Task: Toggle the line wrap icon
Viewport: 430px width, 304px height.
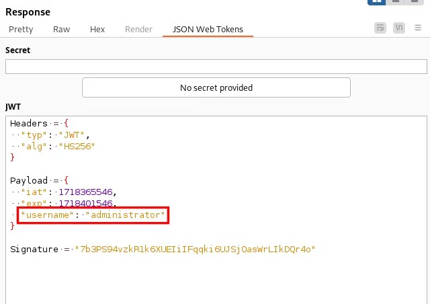Action: tap(380, 28)
